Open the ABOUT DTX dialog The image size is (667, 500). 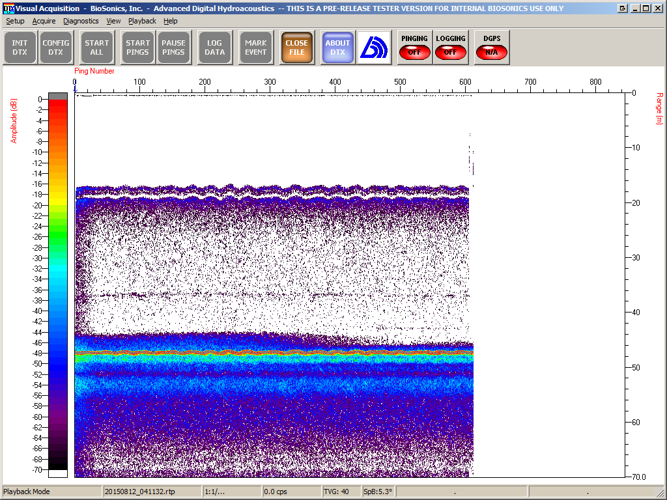point(338,48)
